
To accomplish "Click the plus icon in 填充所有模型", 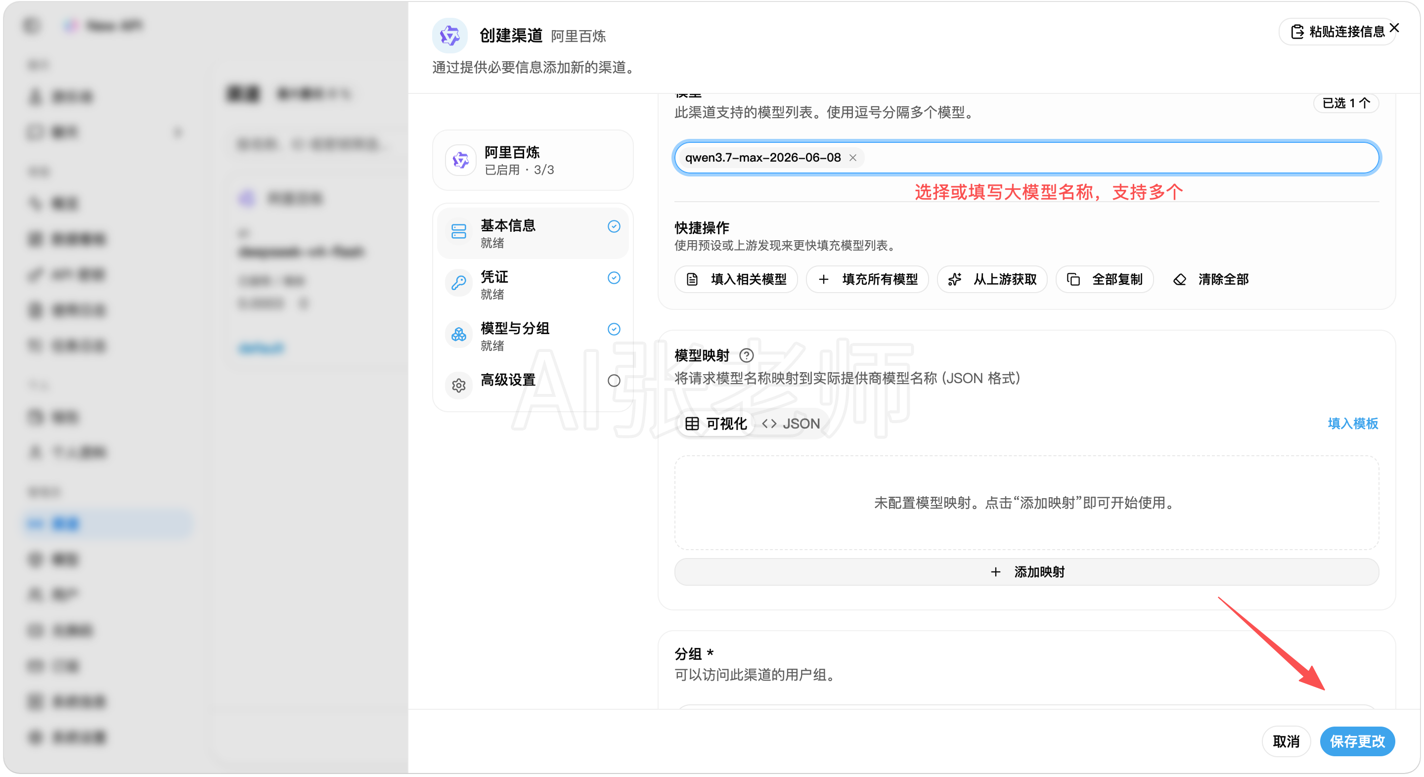I will tap(823, 279).
